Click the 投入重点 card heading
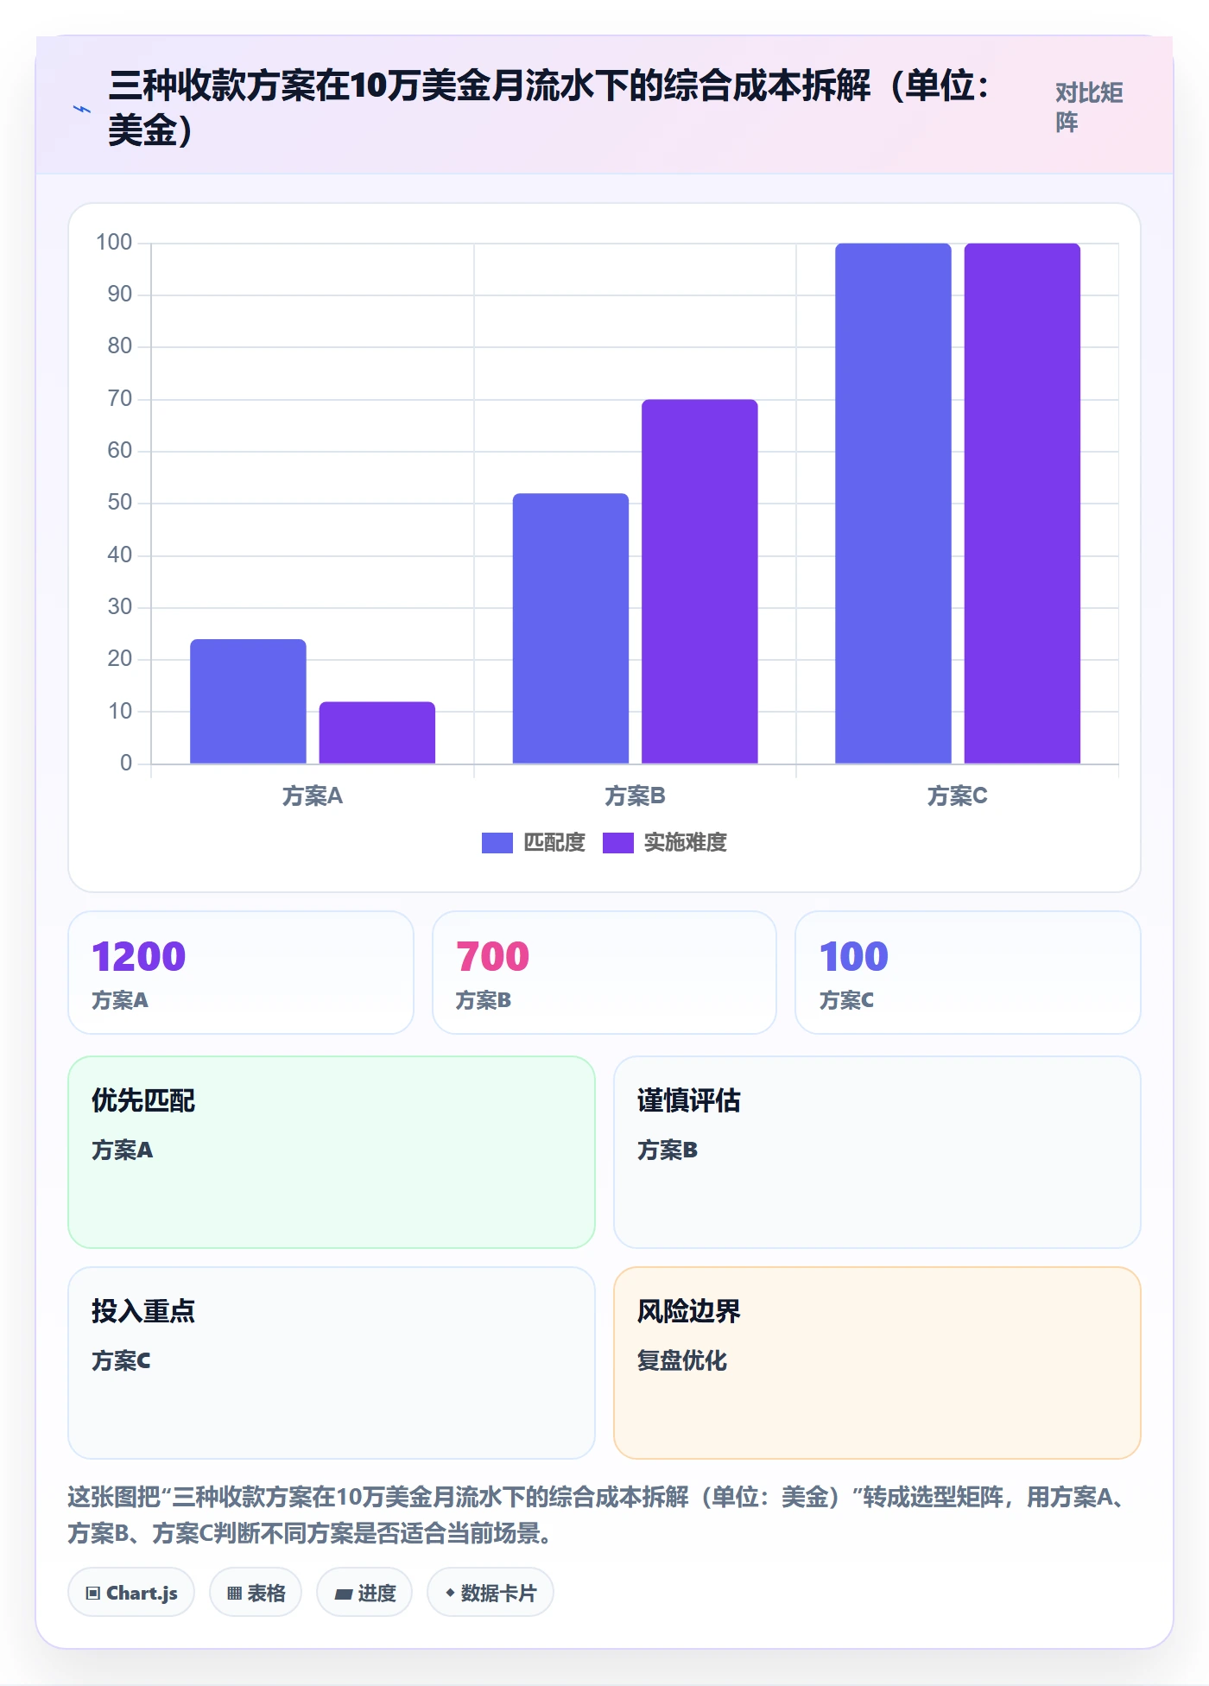The width and height of the screenshot is (1209, 1686). click(143, 1311)
